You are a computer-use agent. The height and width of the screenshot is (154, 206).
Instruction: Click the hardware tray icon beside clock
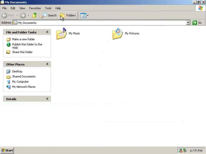pyautogui.click(x=185, y=150)
